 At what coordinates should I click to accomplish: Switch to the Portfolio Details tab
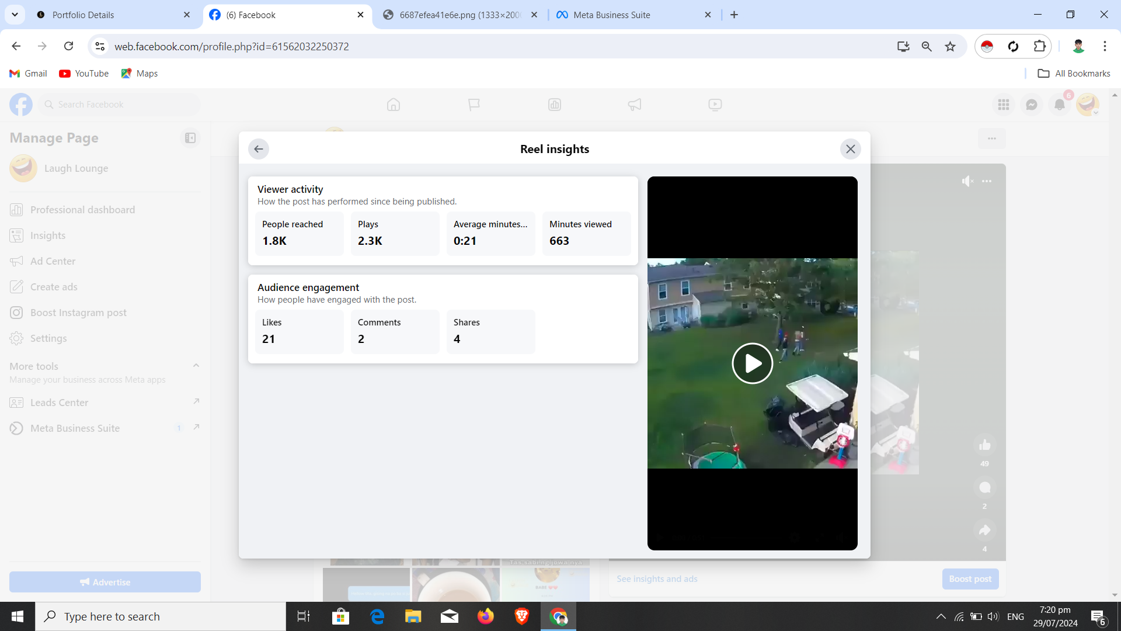pyautogui.click(x=112, y=15)
